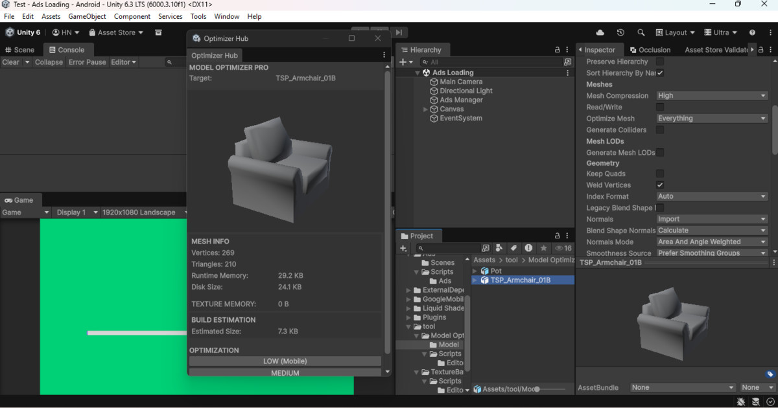The height and width of the screenshot is (408, 778).
Task: Open the Display 1 dropdown in the Game view
Action: (77, 212)
